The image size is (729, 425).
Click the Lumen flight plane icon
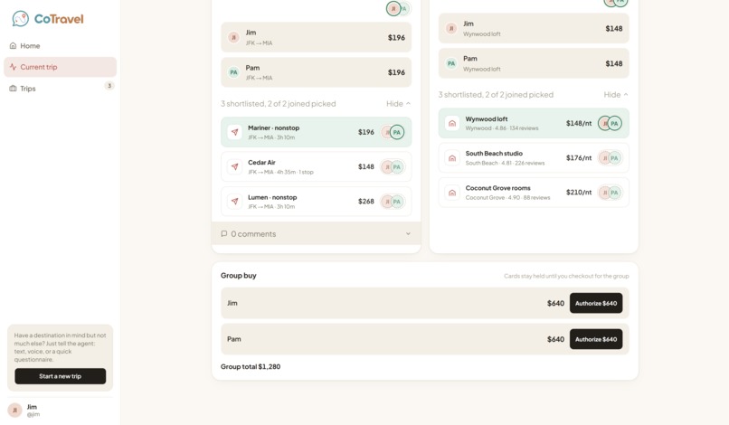pyautogui.click(x=235, y=202)
